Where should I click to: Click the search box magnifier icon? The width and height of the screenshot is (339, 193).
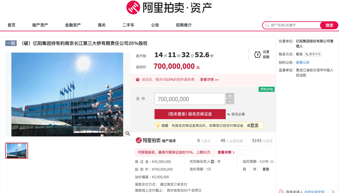pyautogui.click(x=267, y=25)
